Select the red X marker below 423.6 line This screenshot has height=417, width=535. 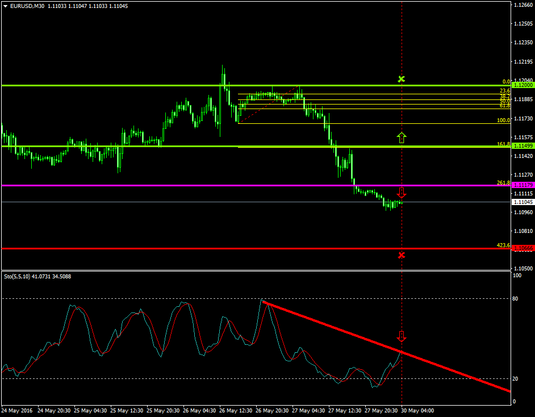pyautogui.click(x=402, y=255)
